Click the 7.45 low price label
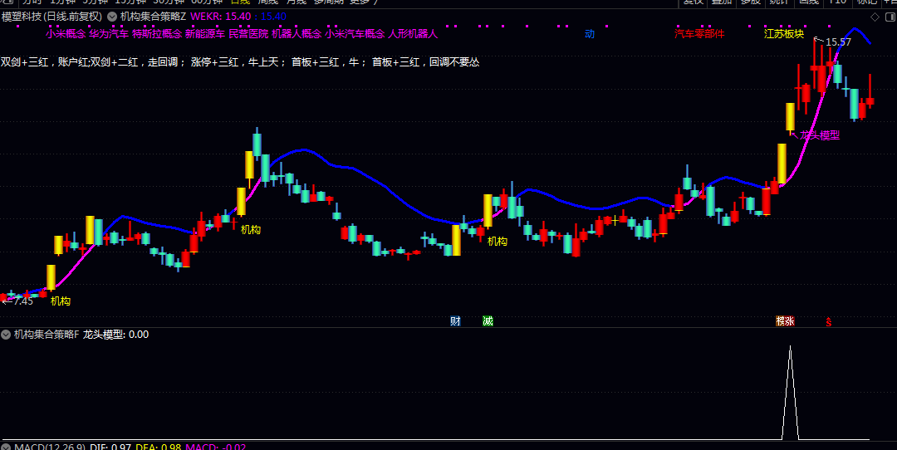897x450 pixels. click(x=23, y=301)
